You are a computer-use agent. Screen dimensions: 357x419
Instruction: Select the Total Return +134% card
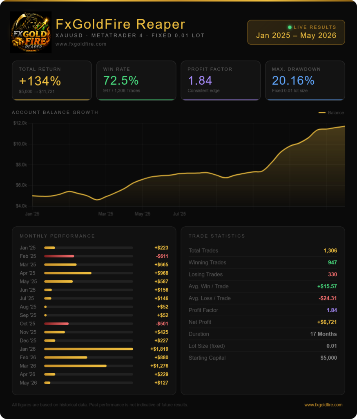[x=52, y=81]
